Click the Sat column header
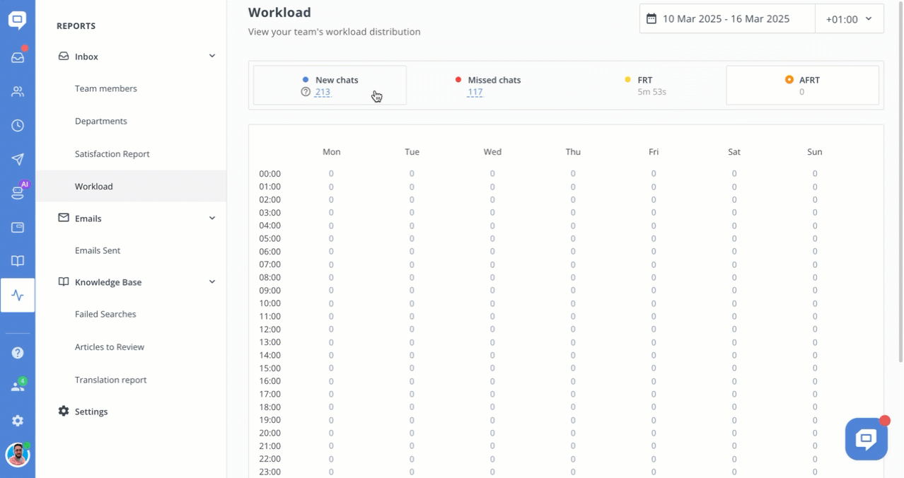Viewport: 904px width, 478px height. (x=734, y=152)
